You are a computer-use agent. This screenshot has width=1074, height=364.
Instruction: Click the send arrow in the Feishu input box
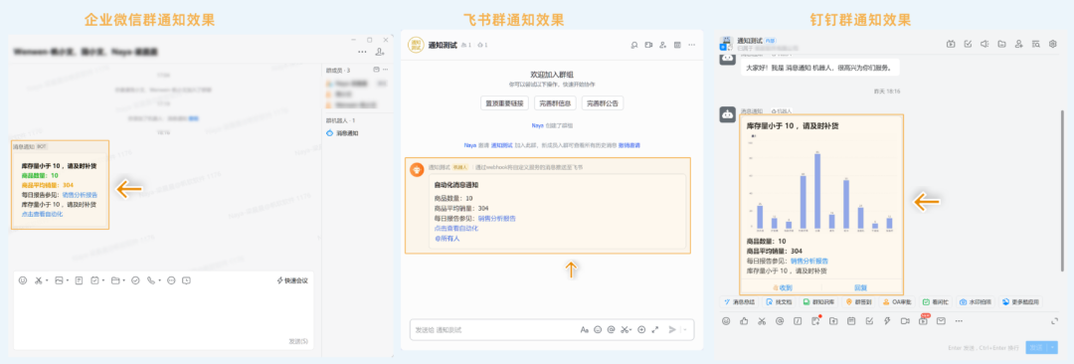pyautogui.click(x=672, y=330)
